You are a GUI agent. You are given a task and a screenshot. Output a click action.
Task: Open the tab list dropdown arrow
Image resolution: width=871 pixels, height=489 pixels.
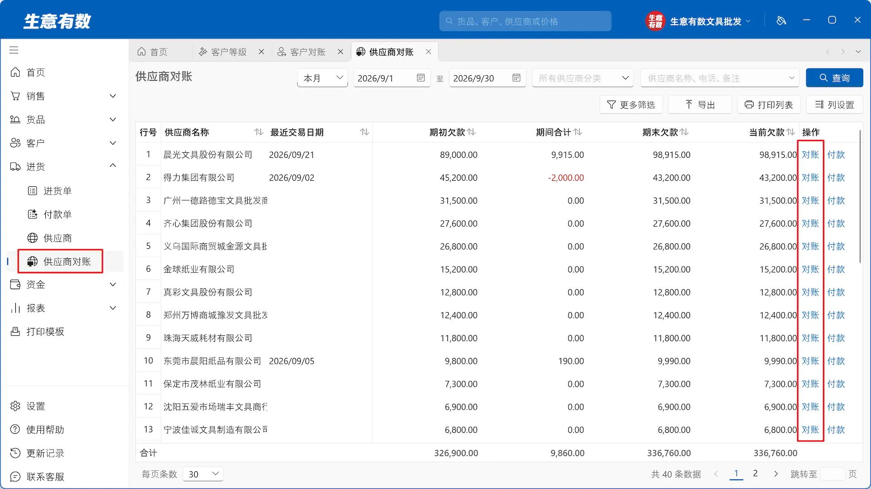858,52
